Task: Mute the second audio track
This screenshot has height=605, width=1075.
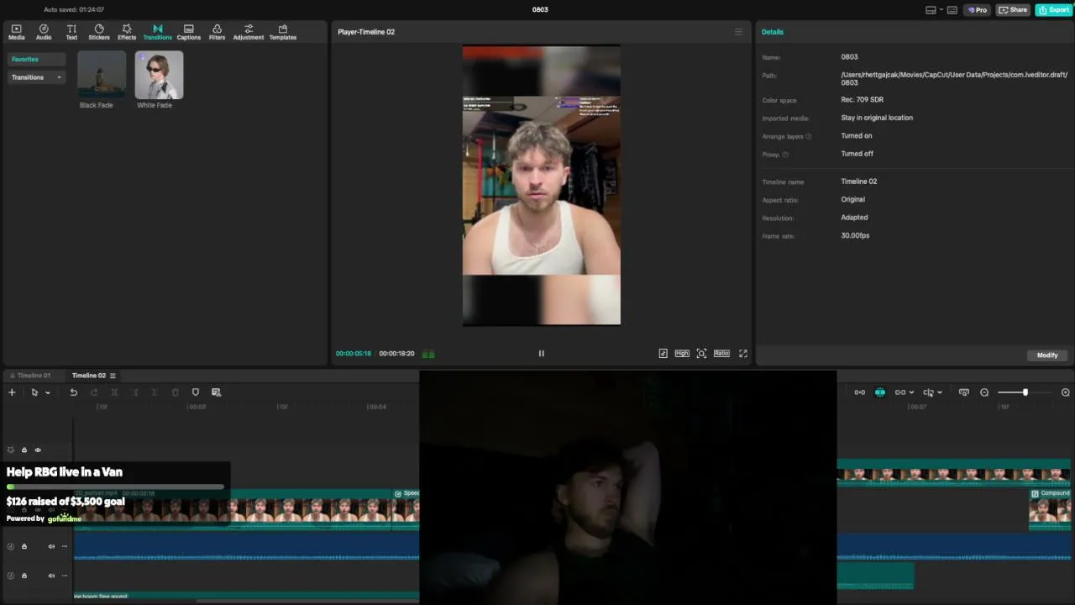Action: [51, 576]
